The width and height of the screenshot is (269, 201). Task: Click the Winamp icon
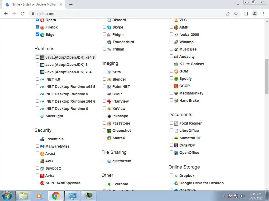tap(176, 42)
